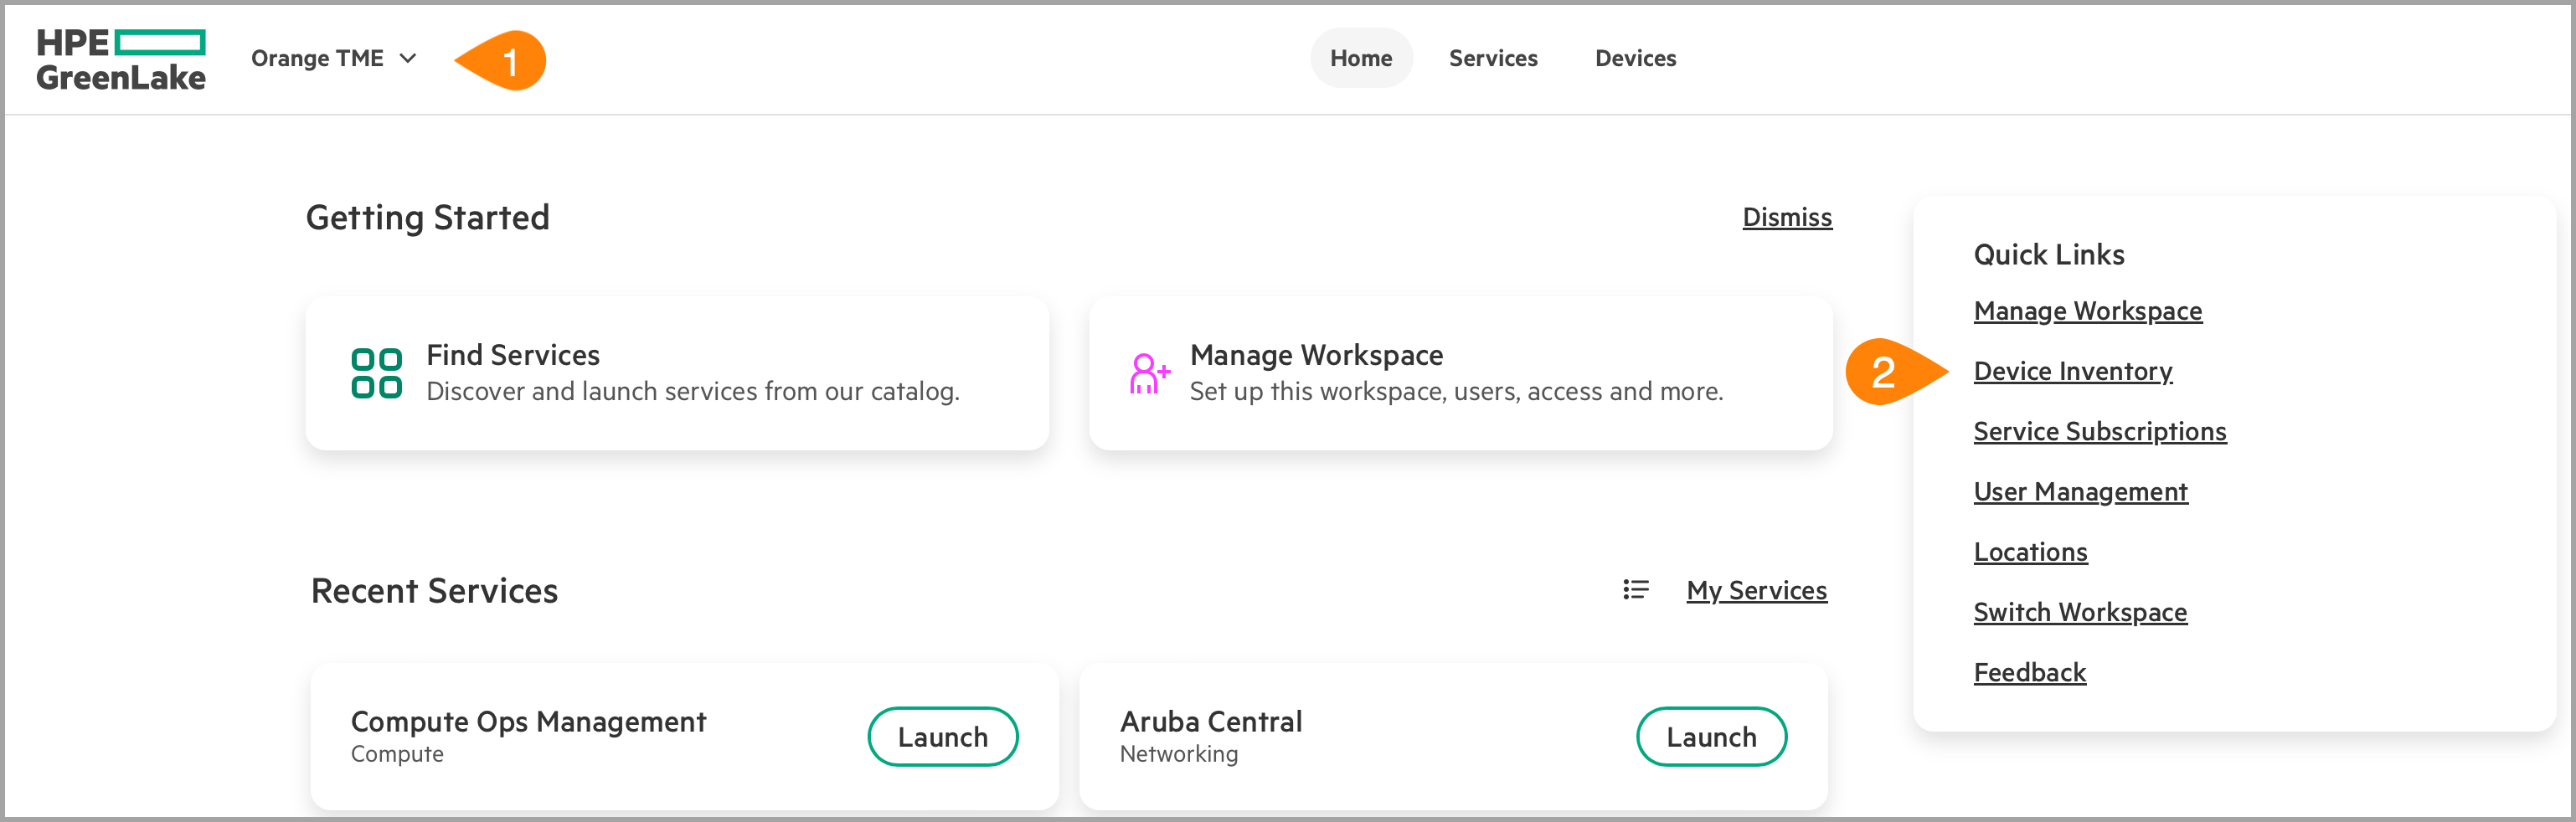The height and width of the screenshot is (822, 2576).
Task: Click the Networking label under Aruba Central
Action: click(x=1178, y=754)
